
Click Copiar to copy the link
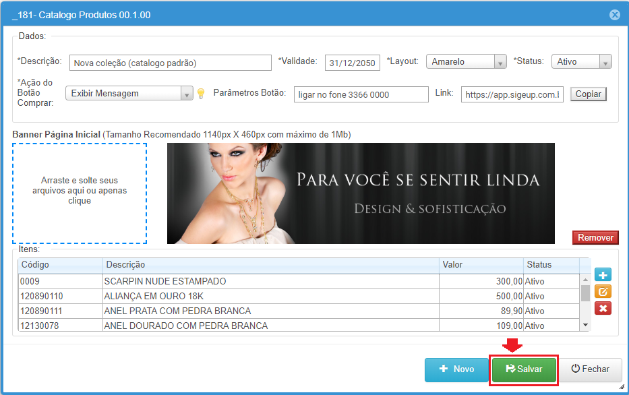tap(588, 94)
